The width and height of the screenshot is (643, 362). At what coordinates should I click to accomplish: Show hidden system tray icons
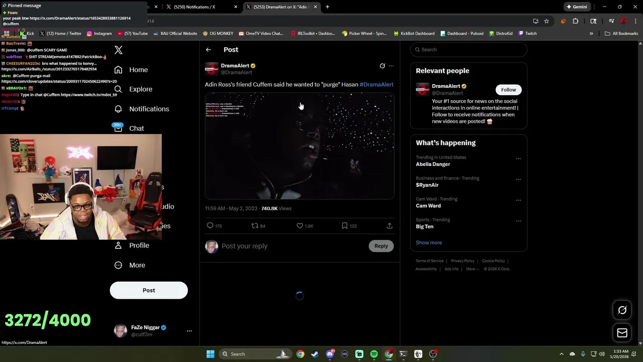(x=562, y=354)
